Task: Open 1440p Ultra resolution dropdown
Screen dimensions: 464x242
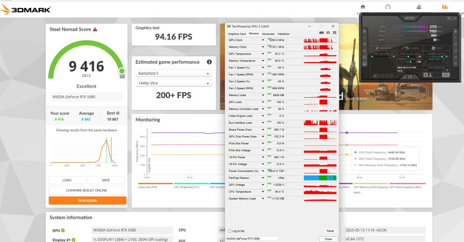Action: [x=173, y=83]
